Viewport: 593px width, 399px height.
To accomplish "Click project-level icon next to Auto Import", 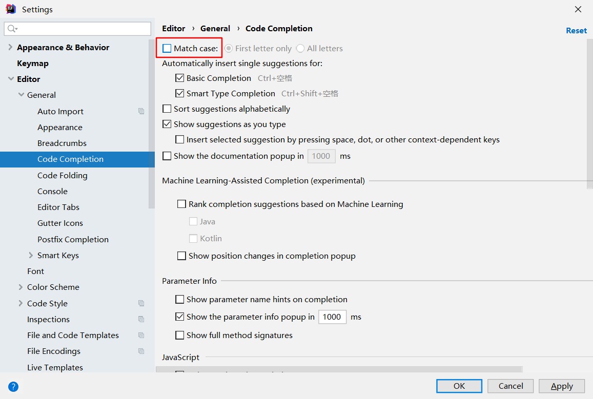I will pyautogui.click(x=141, y=111).
